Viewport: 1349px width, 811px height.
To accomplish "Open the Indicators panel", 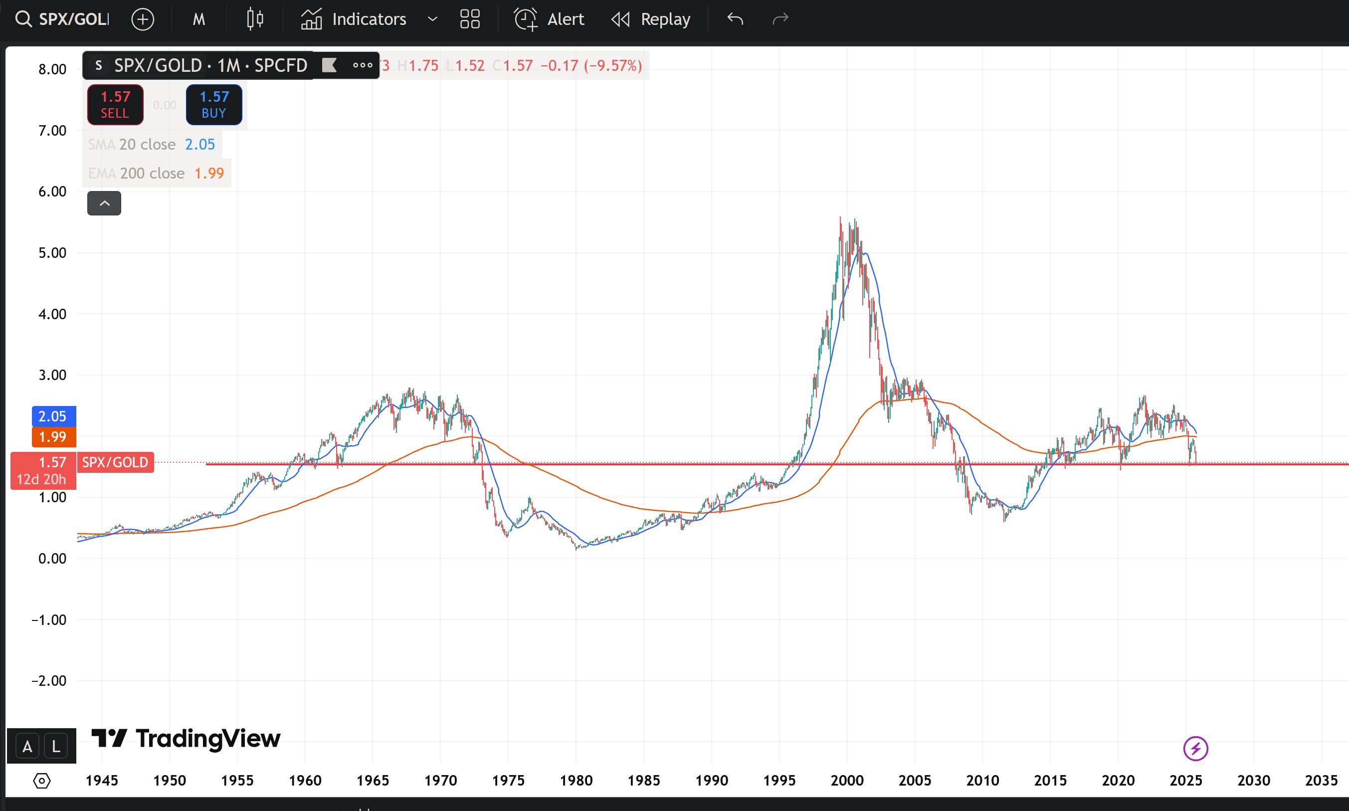I will 354,19.
